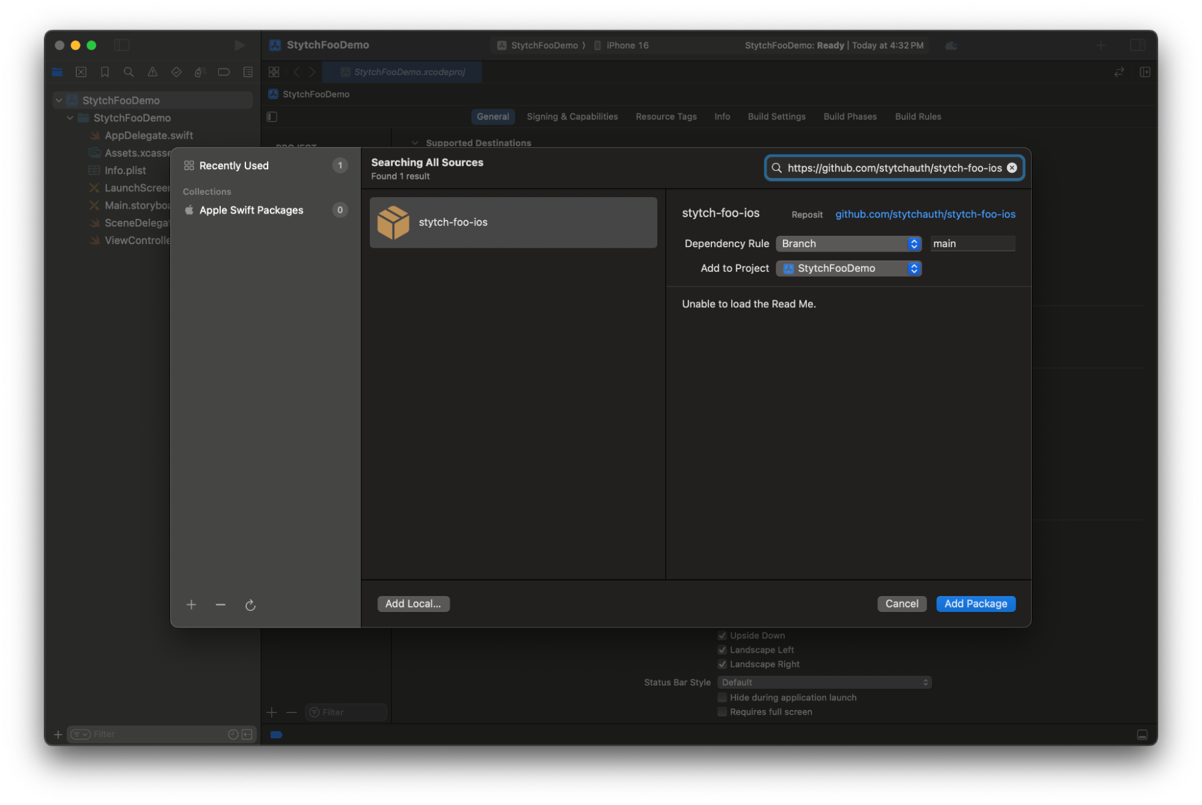Select AppDelegate.swift in navigator

click(x=149, y=135)
